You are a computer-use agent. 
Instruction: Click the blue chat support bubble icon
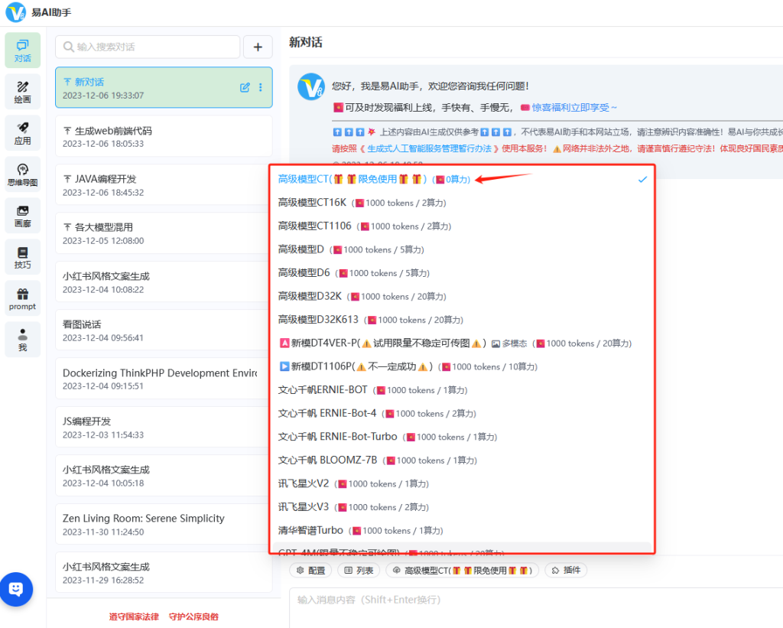pyautogui.click(x=16, y=589)
